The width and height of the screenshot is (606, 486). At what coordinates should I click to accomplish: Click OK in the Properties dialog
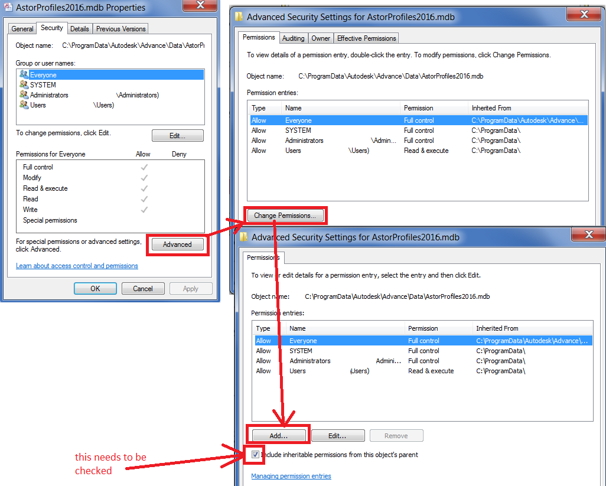pos(95,289)
